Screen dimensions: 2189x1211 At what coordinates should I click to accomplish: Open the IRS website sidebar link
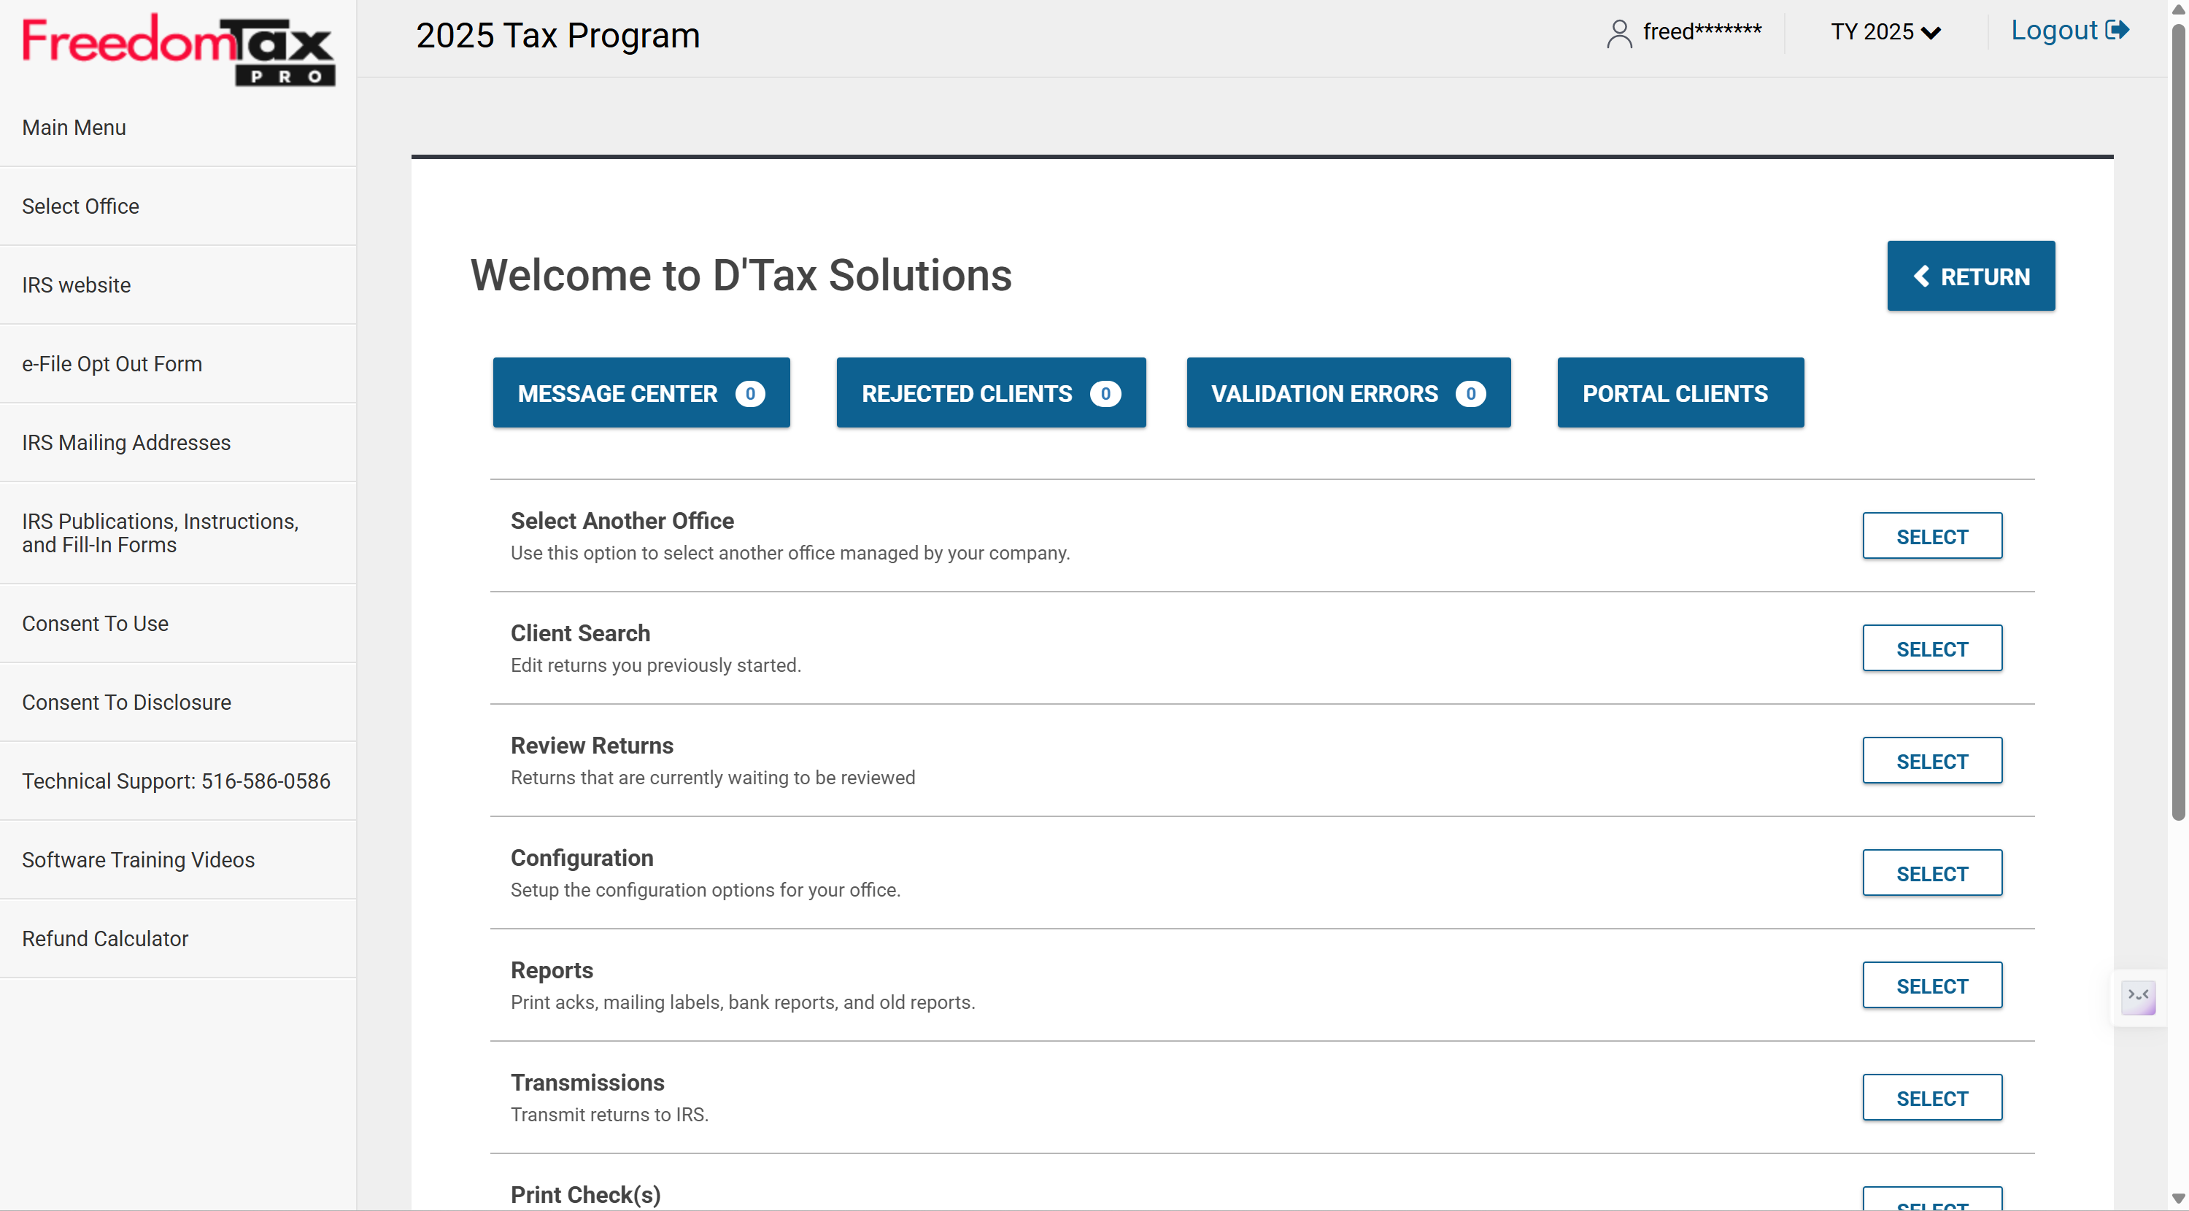coord(179,285)
